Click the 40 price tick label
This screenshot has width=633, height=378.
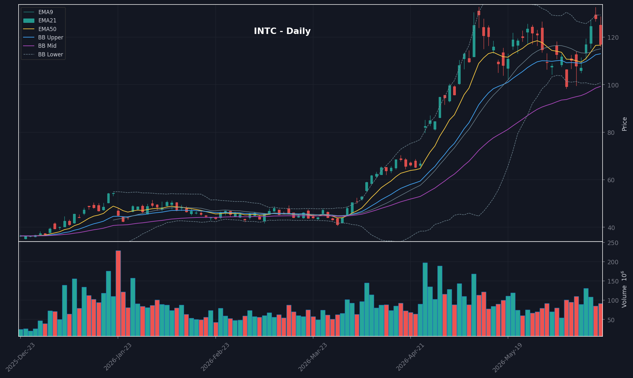pos(611,228)
